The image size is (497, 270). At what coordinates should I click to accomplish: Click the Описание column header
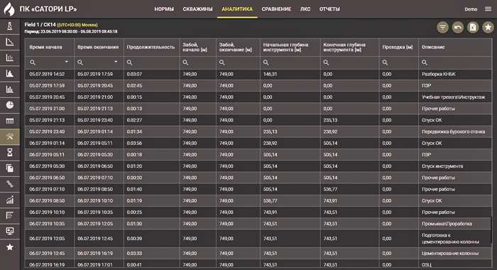coord(455,48)
